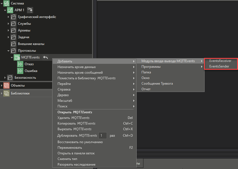Click Удалить MQTTEvents in context menu

pyautogui.click(x=73, y=118)
